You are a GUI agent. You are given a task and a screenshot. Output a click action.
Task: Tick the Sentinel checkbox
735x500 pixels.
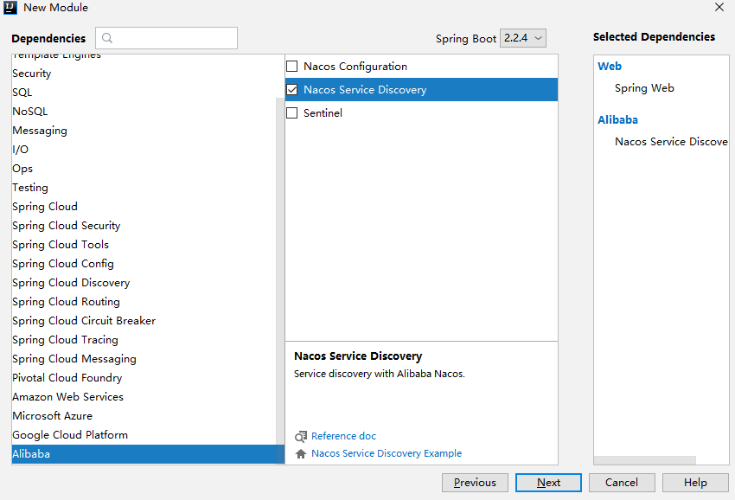click(292, 113)
